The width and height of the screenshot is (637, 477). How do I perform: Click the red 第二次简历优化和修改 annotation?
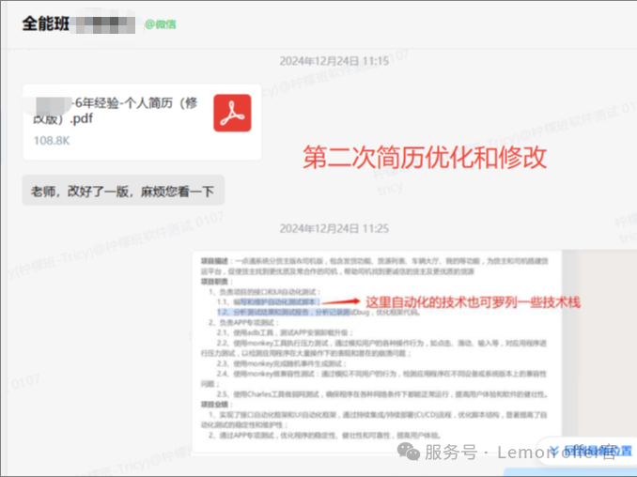425,157
